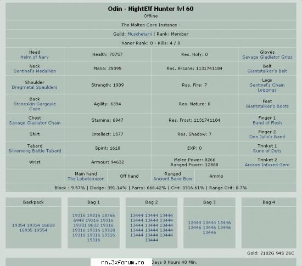Viewport: 302px width, 266px height.
Task: Open the Giantstalker's Boots link
Action: pyautogui.click(x=267, y=106)
